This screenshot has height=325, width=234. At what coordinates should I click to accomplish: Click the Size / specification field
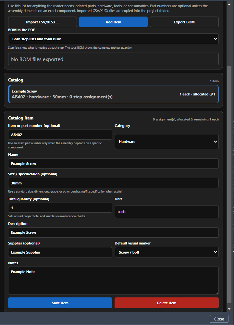click(x=113, y=183)
